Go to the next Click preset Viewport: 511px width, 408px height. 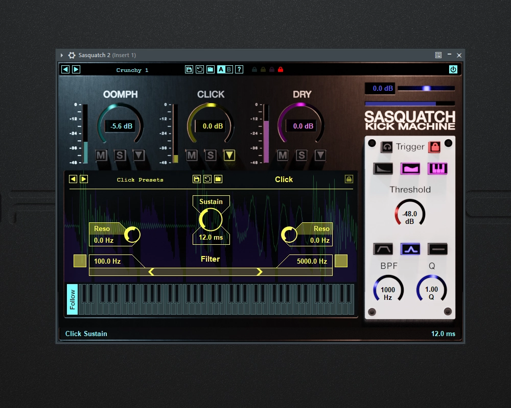click(x=84, y=179)
